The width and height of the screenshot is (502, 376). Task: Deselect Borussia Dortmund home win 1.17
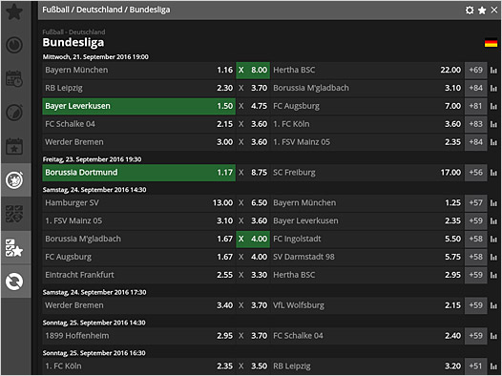click(x=139, y=173)
